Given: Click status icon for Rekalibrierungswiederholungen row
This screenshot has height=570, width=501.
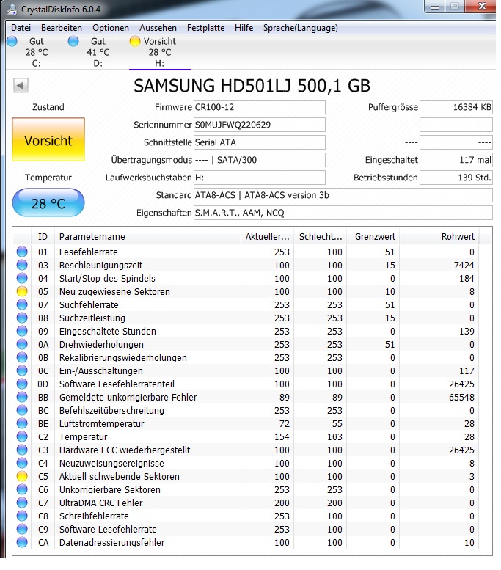Looking at the screenshot, I should (x=22, y=357).
